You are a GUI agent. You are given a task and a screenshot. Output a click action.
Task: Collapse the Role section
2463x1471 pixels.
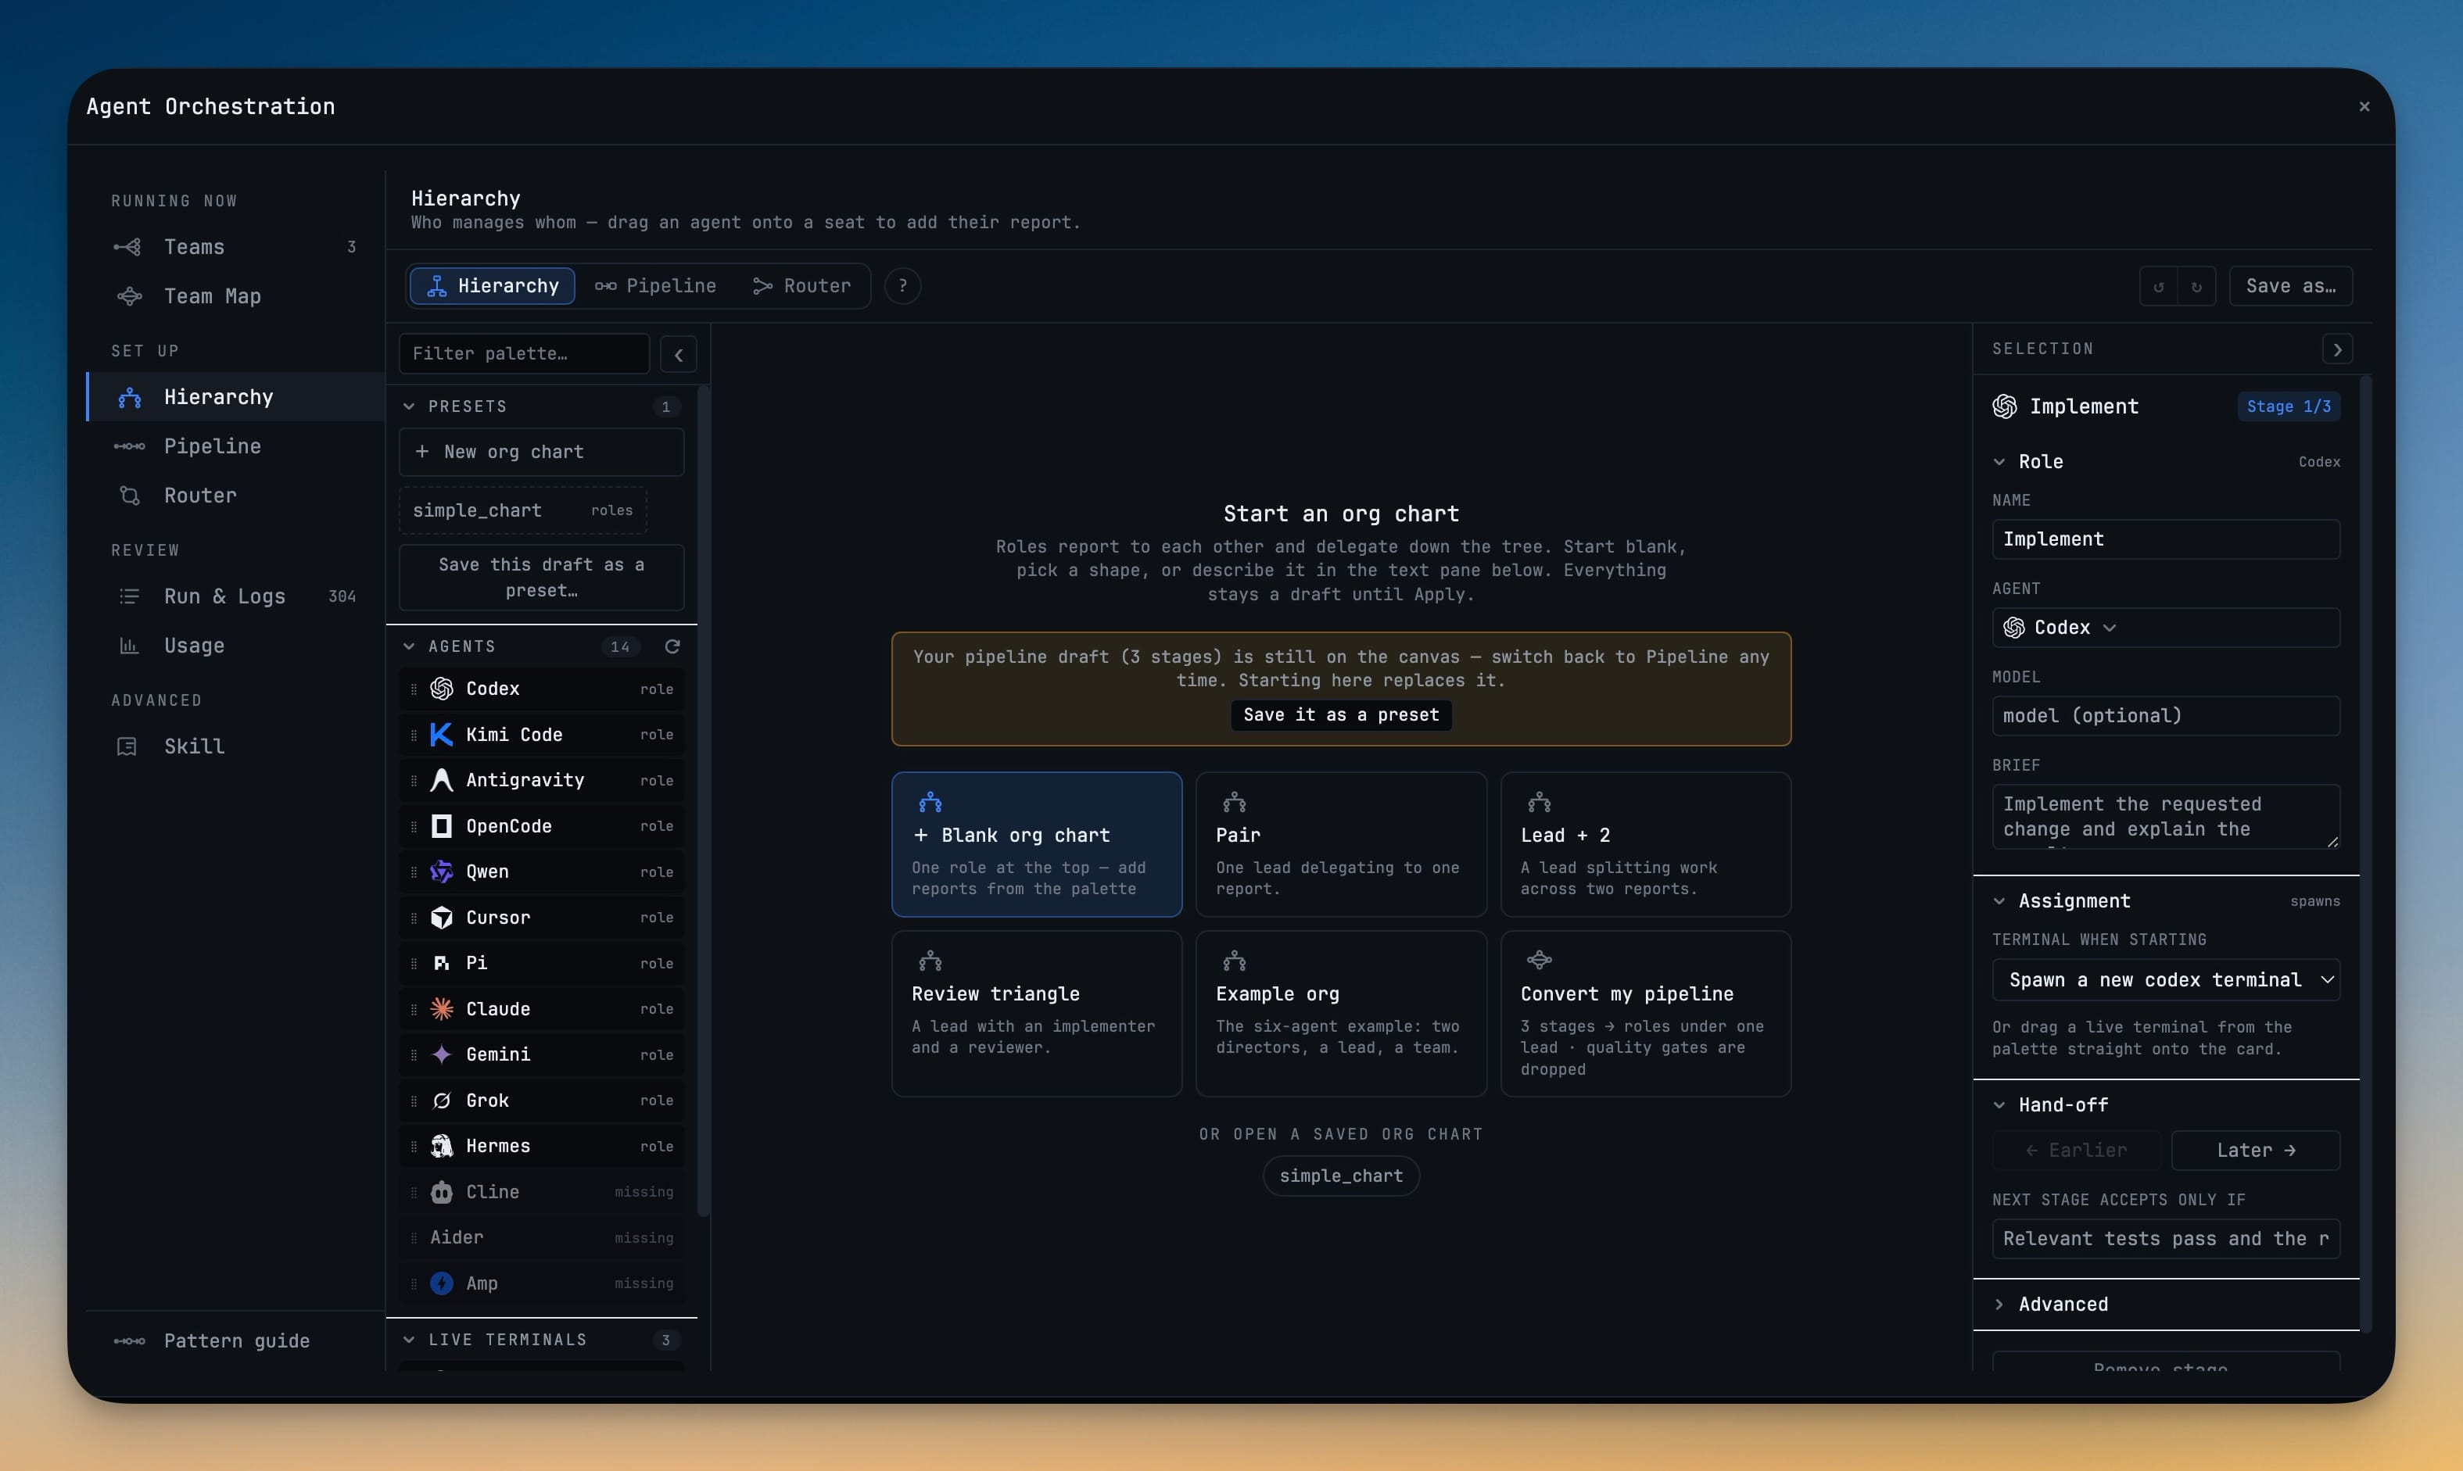[x=1999, y=462]
